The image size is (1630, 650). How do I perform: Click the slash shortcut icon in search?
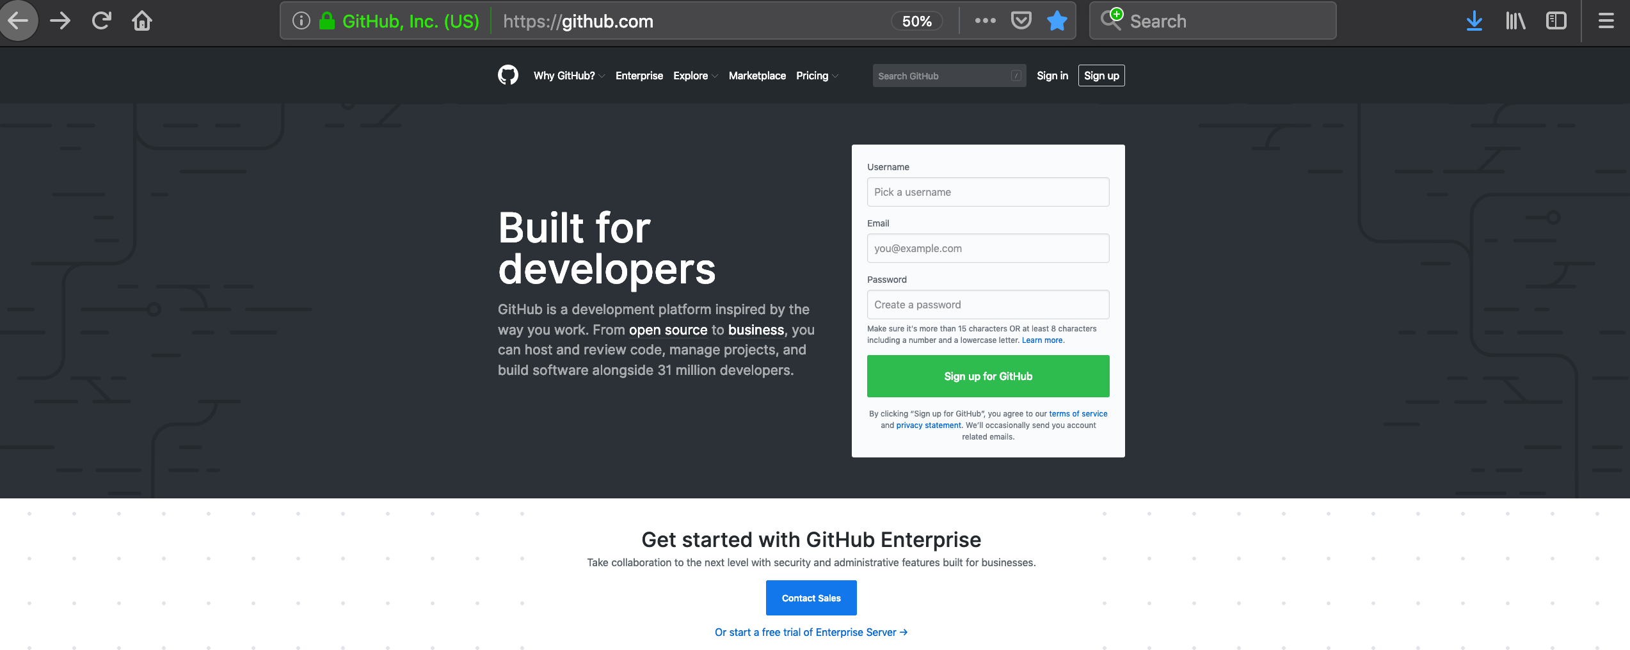1016,75
